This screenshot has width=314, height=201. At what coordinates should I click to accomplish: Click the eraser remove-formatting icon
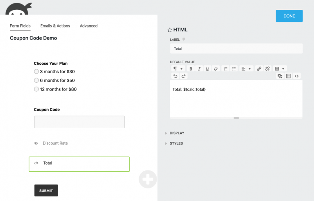(215, 69)
